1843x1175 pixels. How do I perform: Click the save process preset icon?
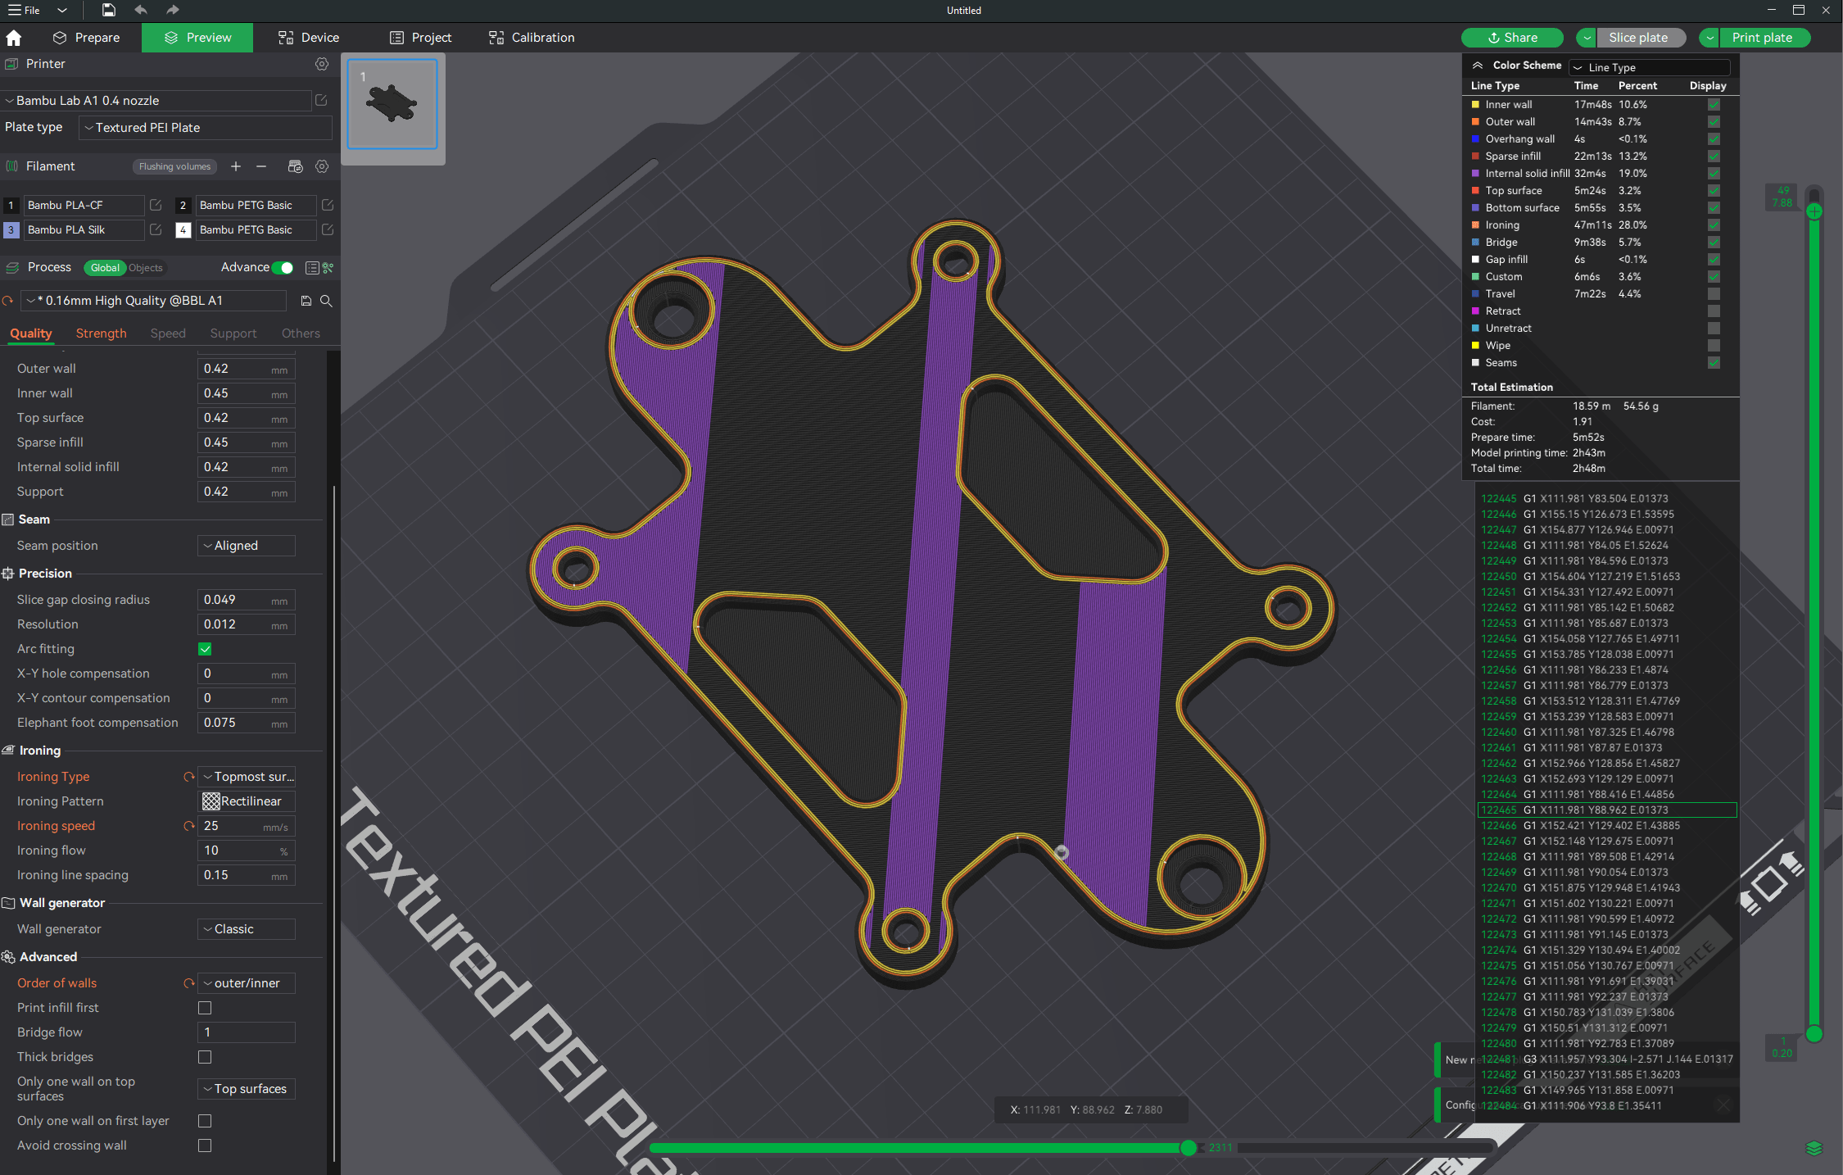306,301
